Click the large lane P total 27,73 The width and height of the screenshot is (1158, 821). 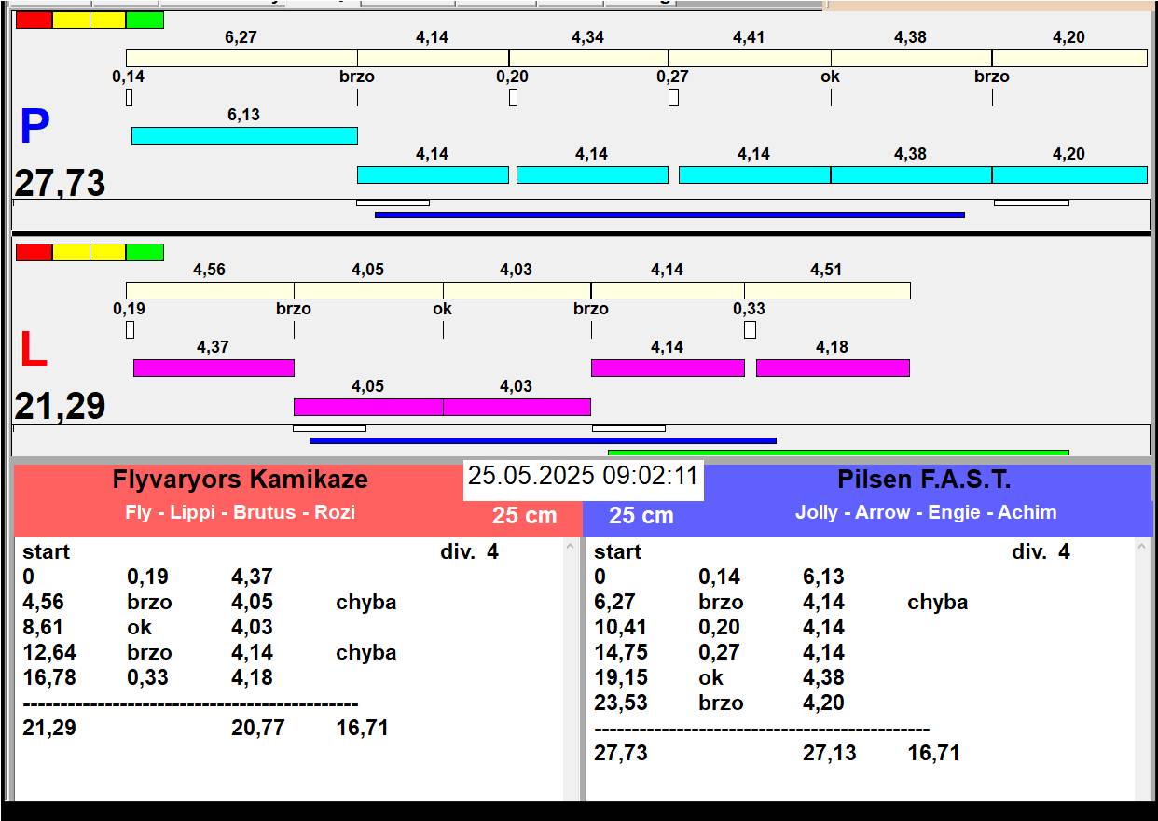tap(60, 183)
